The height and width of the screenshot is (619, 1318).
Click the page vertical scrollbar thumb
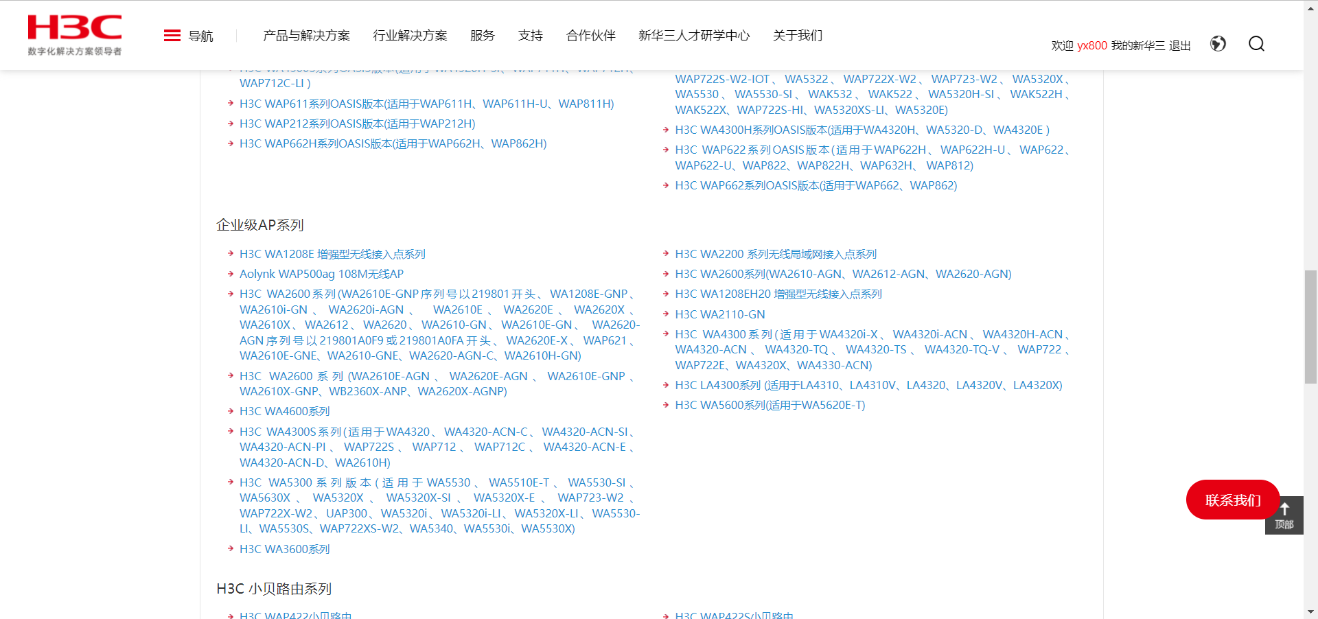point(1310,327)
